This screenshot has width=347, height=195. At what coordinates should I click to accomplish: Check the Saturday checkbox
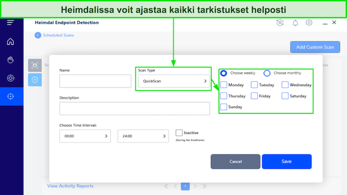pyautogui.click(x=285, y=96)
